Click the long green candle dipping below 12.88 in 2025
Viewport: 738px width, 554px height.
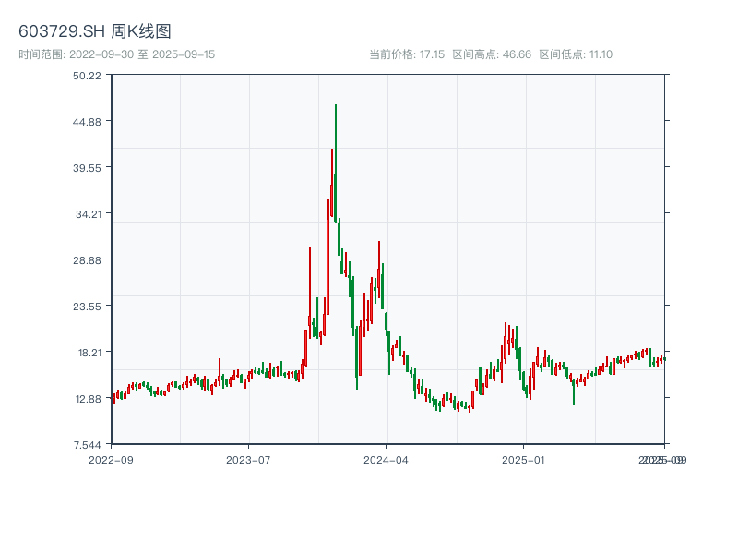(x=574, y=391)
